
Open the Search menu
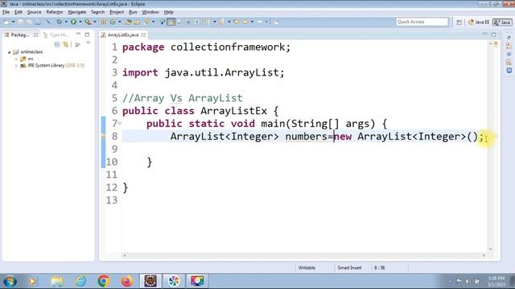click(97, 12)
